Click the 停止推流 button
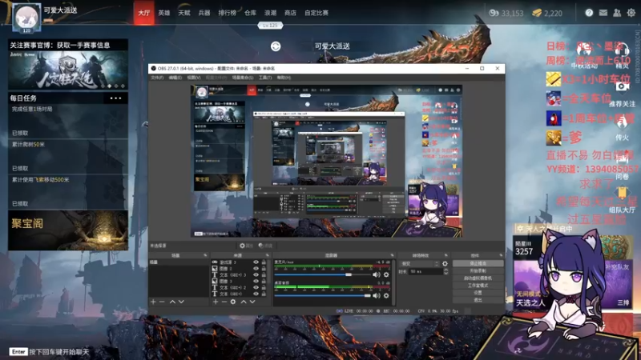This screenshot has width=641, height=360. (x=478, y=264)
